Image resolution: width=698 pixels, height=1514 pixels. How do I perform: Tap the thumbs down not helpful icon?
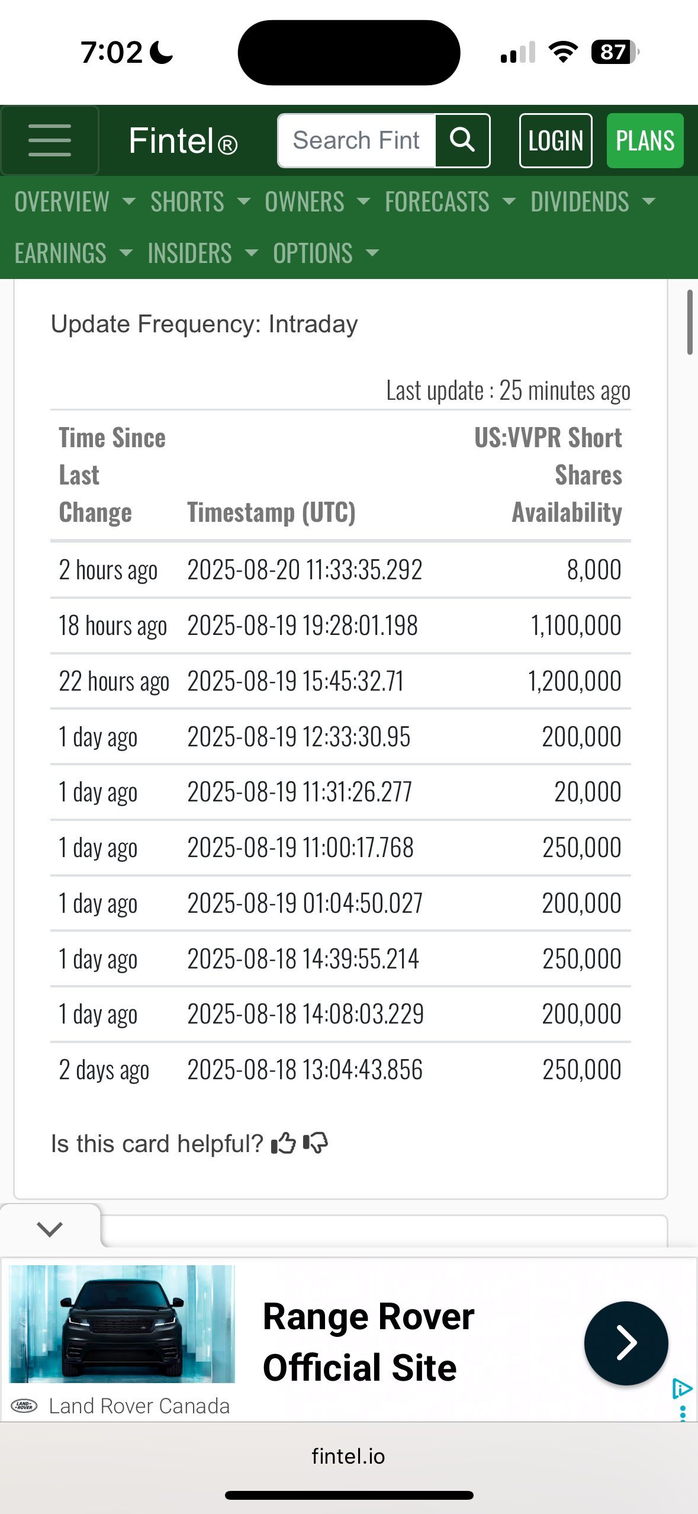pyautogui.click(x=316, y=1143)
